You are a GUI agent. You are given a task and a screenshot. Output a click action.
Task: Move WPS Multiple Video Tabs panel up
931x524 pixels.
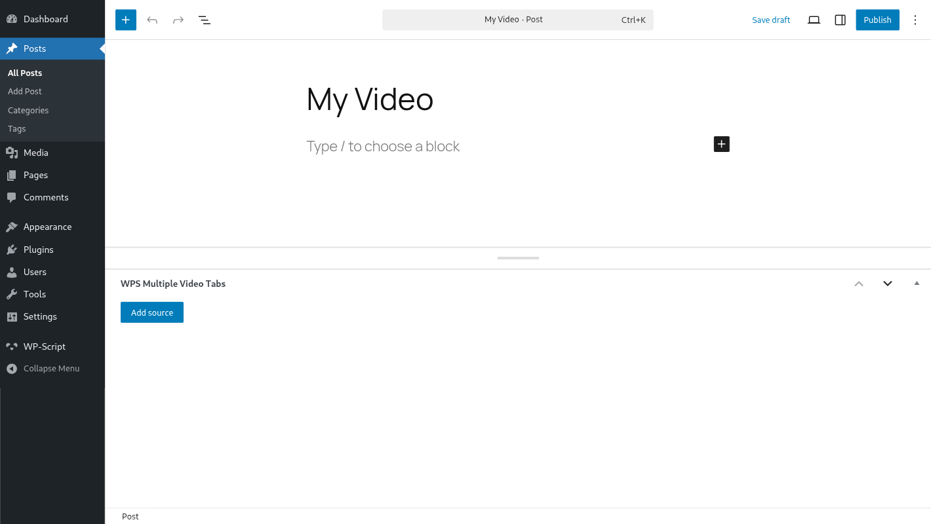859,284
